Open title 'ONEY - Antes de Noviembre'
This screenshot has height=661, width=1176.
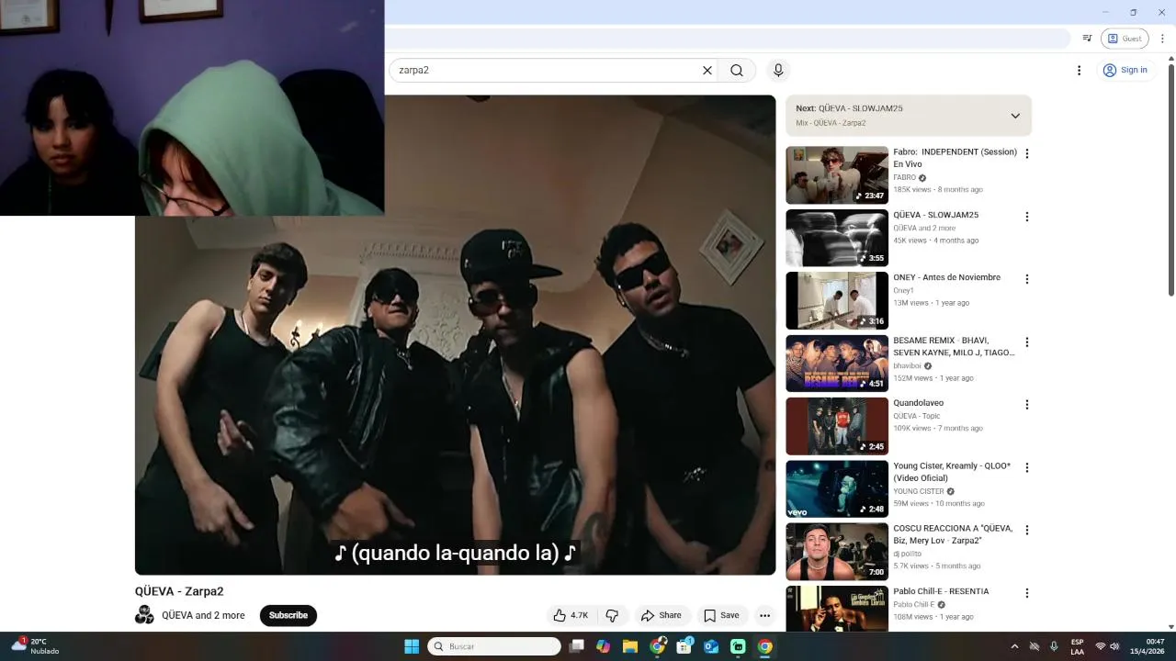[946, 277]
